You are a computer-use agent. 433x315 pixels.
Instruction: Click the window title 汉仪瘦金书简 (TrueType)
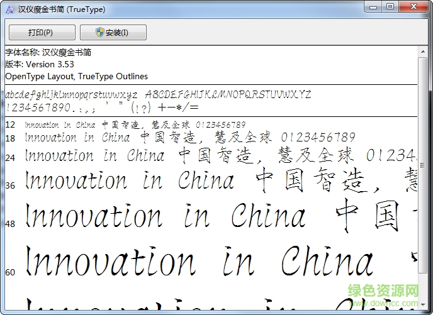click(x=62, y=9)
